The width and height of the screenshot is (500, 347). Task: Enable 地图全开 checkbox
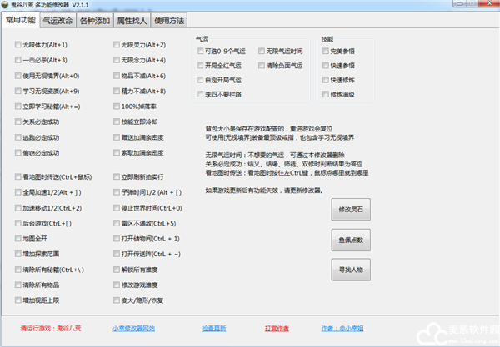19,239
